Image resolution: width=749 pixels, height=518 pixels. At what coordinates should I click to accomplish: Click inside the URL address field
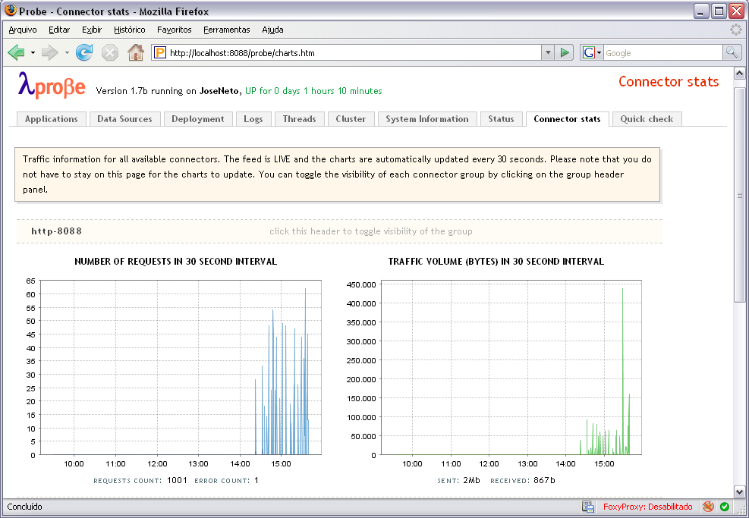pos(349,53)
